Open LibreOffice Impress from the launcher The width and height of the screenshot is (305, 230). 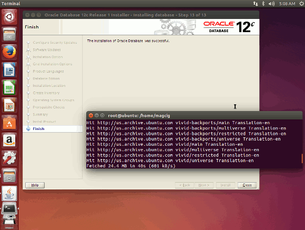[x=9, y=105]
